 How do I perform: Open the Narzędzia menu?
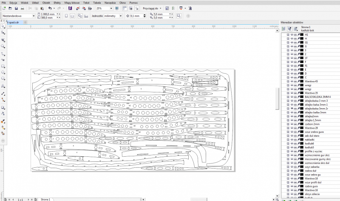pos(110,3)
